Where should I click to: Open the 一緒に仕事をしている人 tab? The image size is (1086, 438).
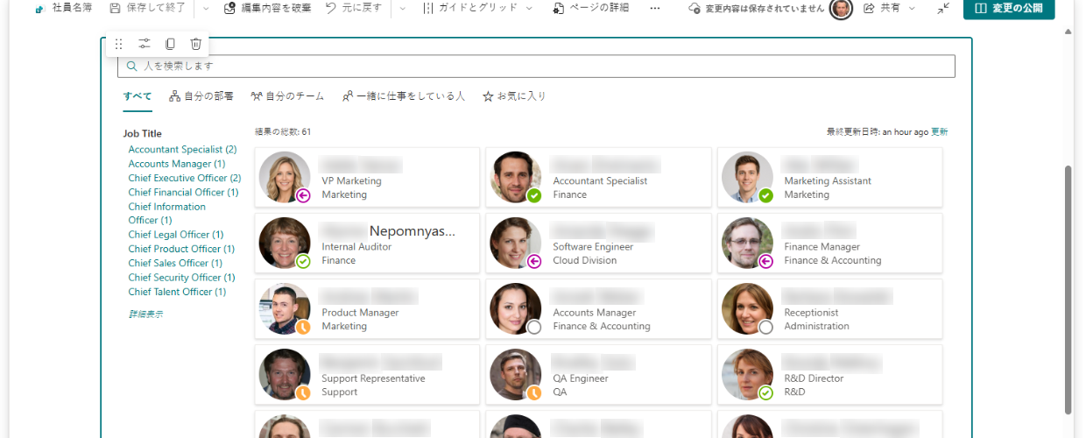coord(404,96)
